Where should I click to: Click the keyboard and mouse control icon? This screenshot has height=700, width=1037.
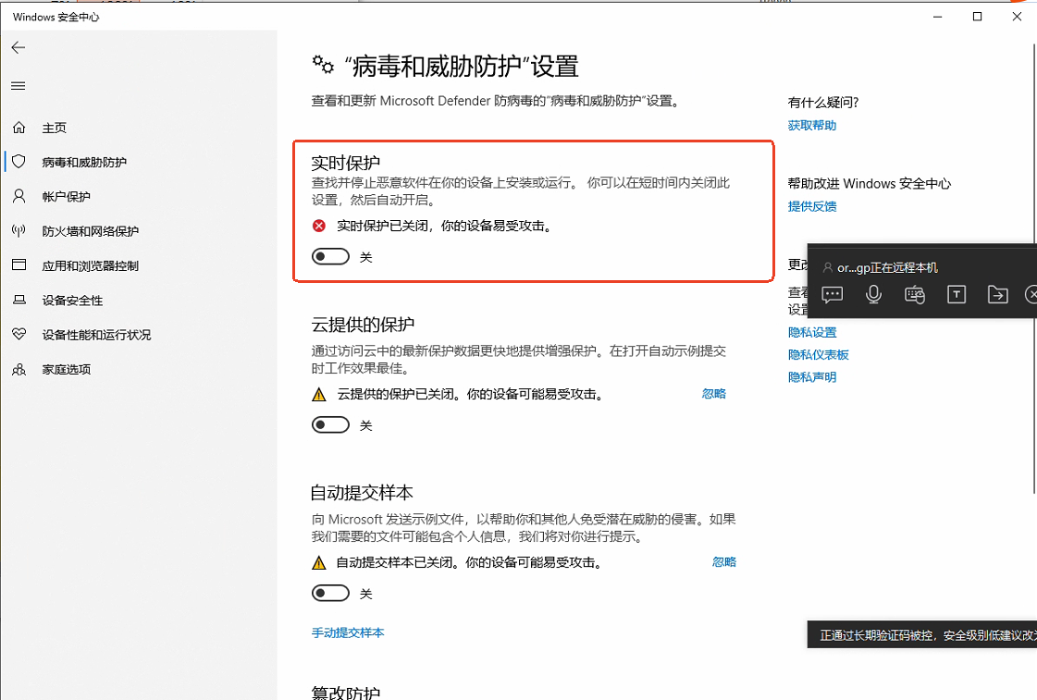coord(915,295)
